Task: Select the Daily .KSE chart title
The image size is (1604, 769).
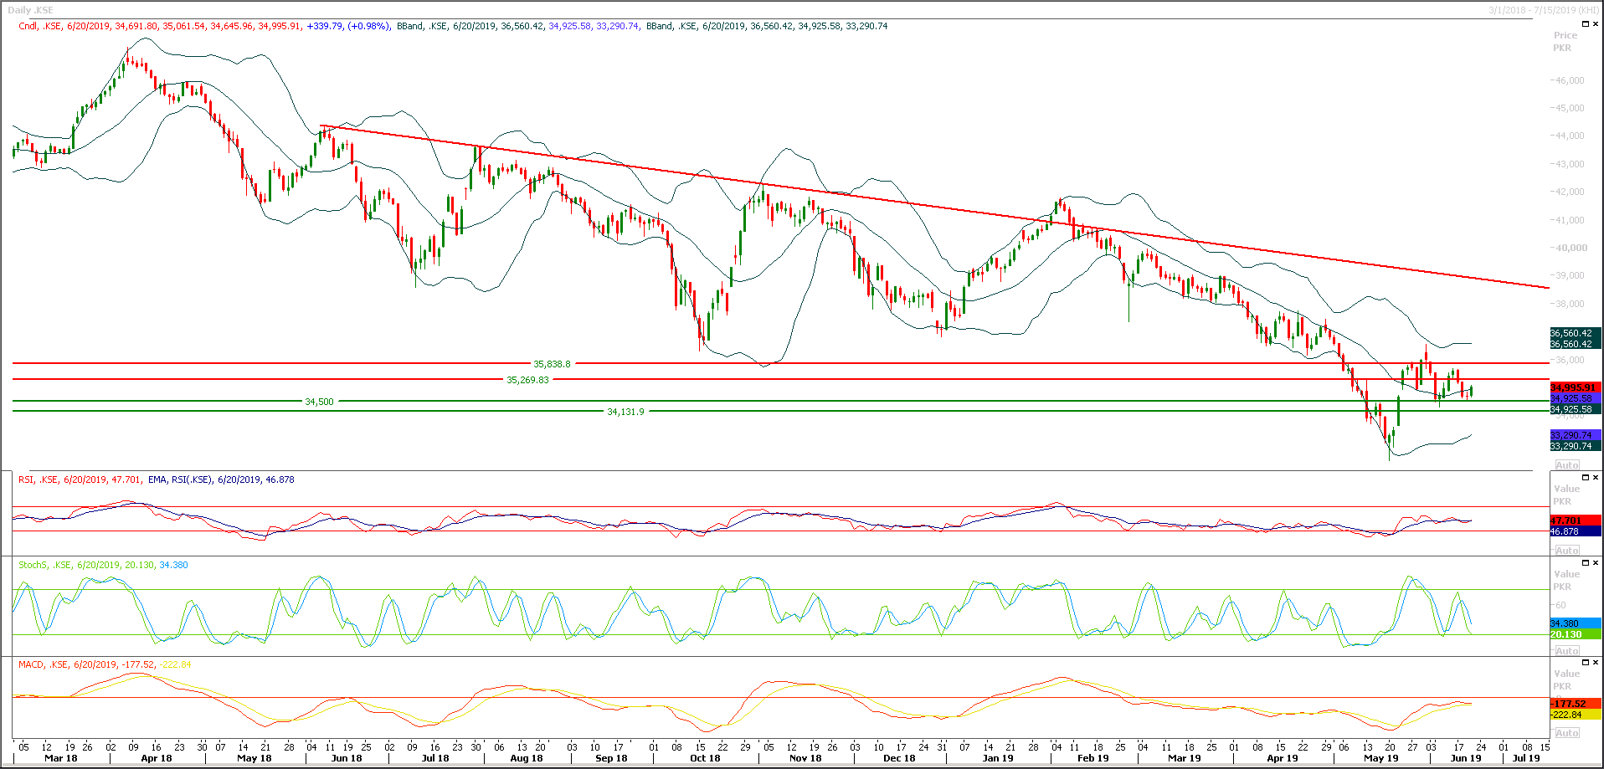Action: (29, 9)
